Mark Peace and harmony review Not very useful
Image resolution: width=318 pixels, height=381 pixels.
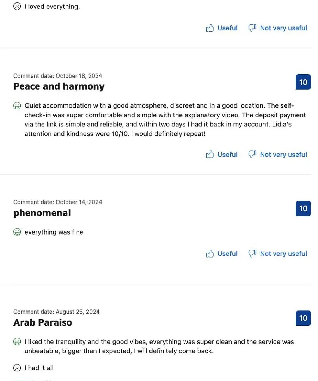(278, 155)
